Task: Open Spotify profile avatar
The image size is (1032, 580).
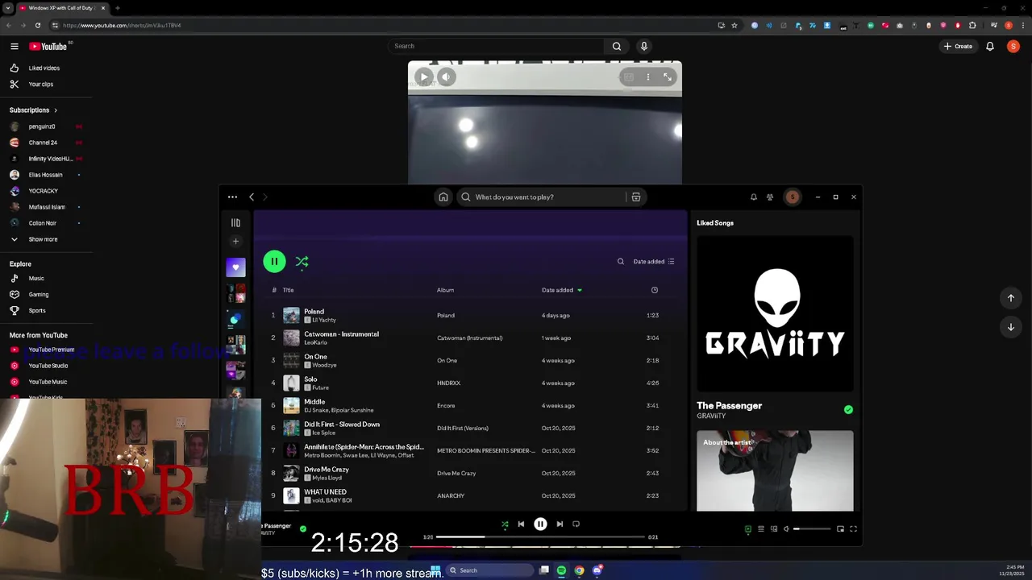Action: (x=793, y=197)
